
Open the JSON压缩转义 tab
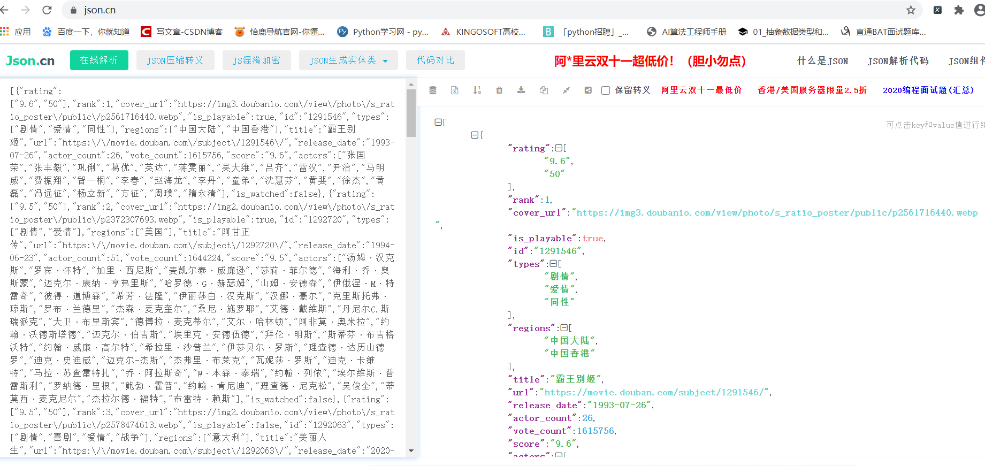(x=175, y=60)
